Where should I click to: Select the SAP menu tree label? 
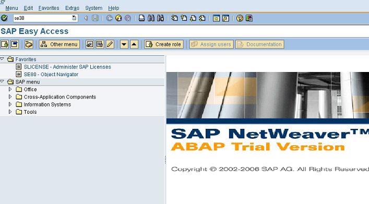[28, 82]
